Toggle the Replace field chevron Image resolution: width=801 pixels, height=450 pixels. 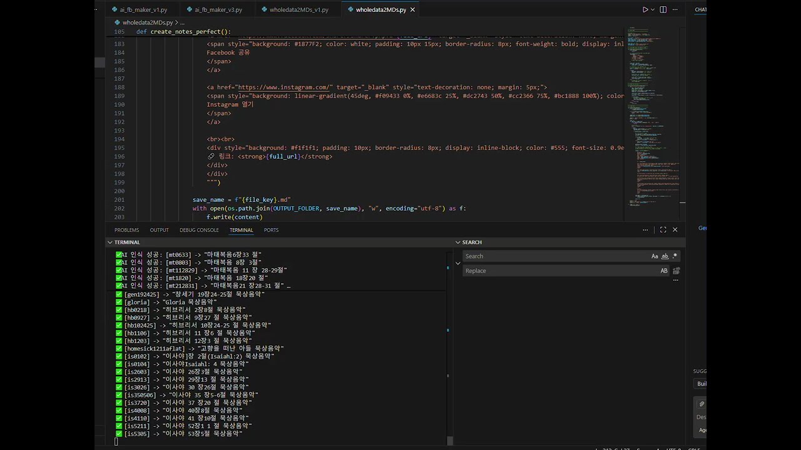(458, 263)
